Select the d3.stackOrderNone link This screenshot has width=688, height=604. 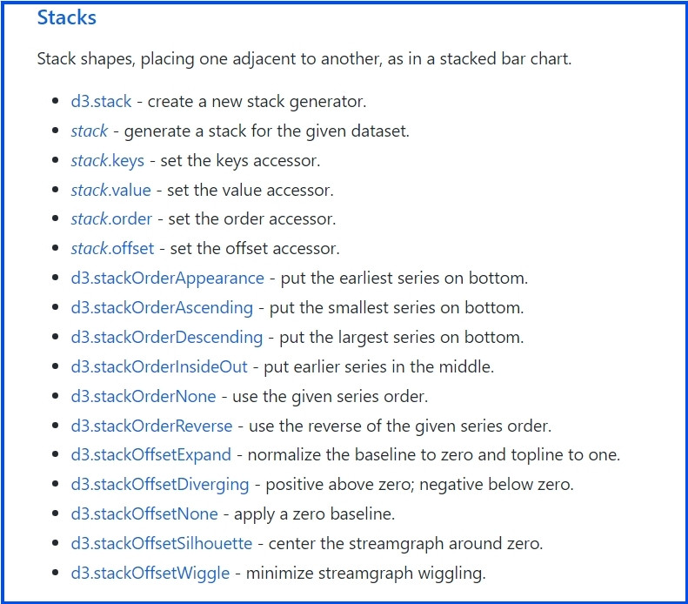click(144, 396)
